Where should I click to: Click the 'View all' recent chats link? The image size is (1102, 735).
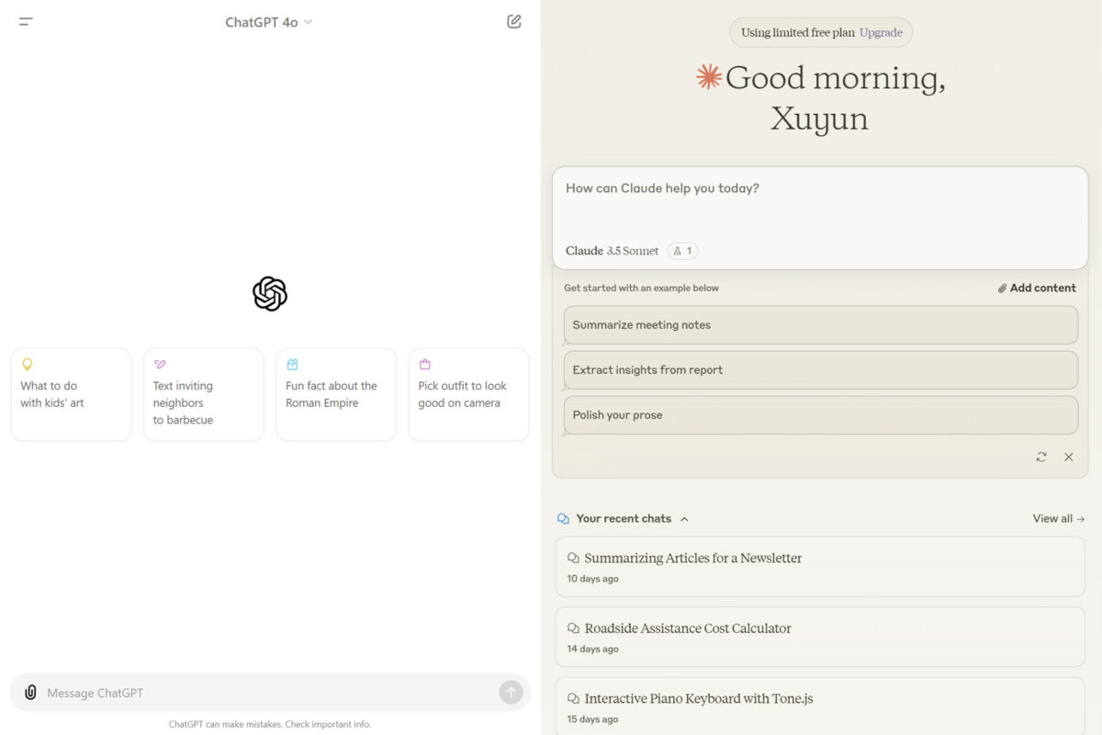1059,519
